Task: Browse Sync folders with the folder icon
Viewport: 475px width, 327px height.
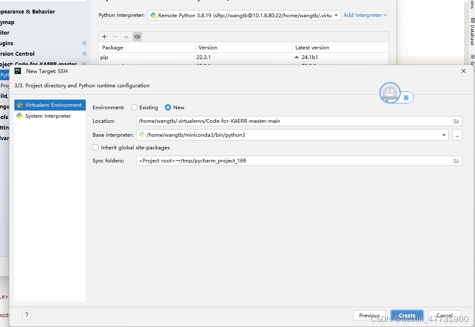Action: tap(456, 161)
